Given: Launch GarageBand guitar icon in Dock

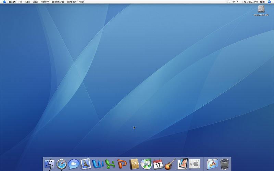Looking at the screenshot, I should point(170,164).
